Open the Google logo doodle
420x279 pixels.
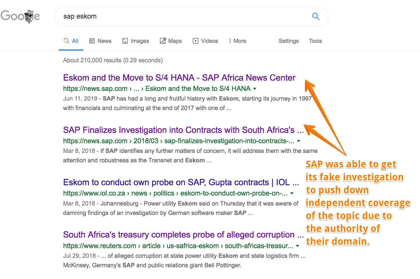pos(20,16)
